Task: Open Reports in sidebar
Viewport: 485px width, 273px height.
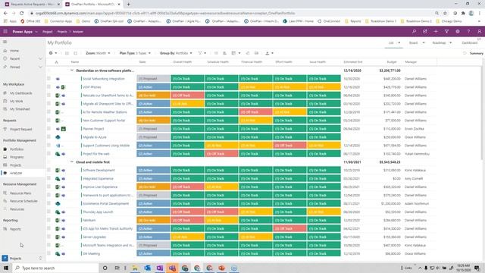Action: coord(15,229)
